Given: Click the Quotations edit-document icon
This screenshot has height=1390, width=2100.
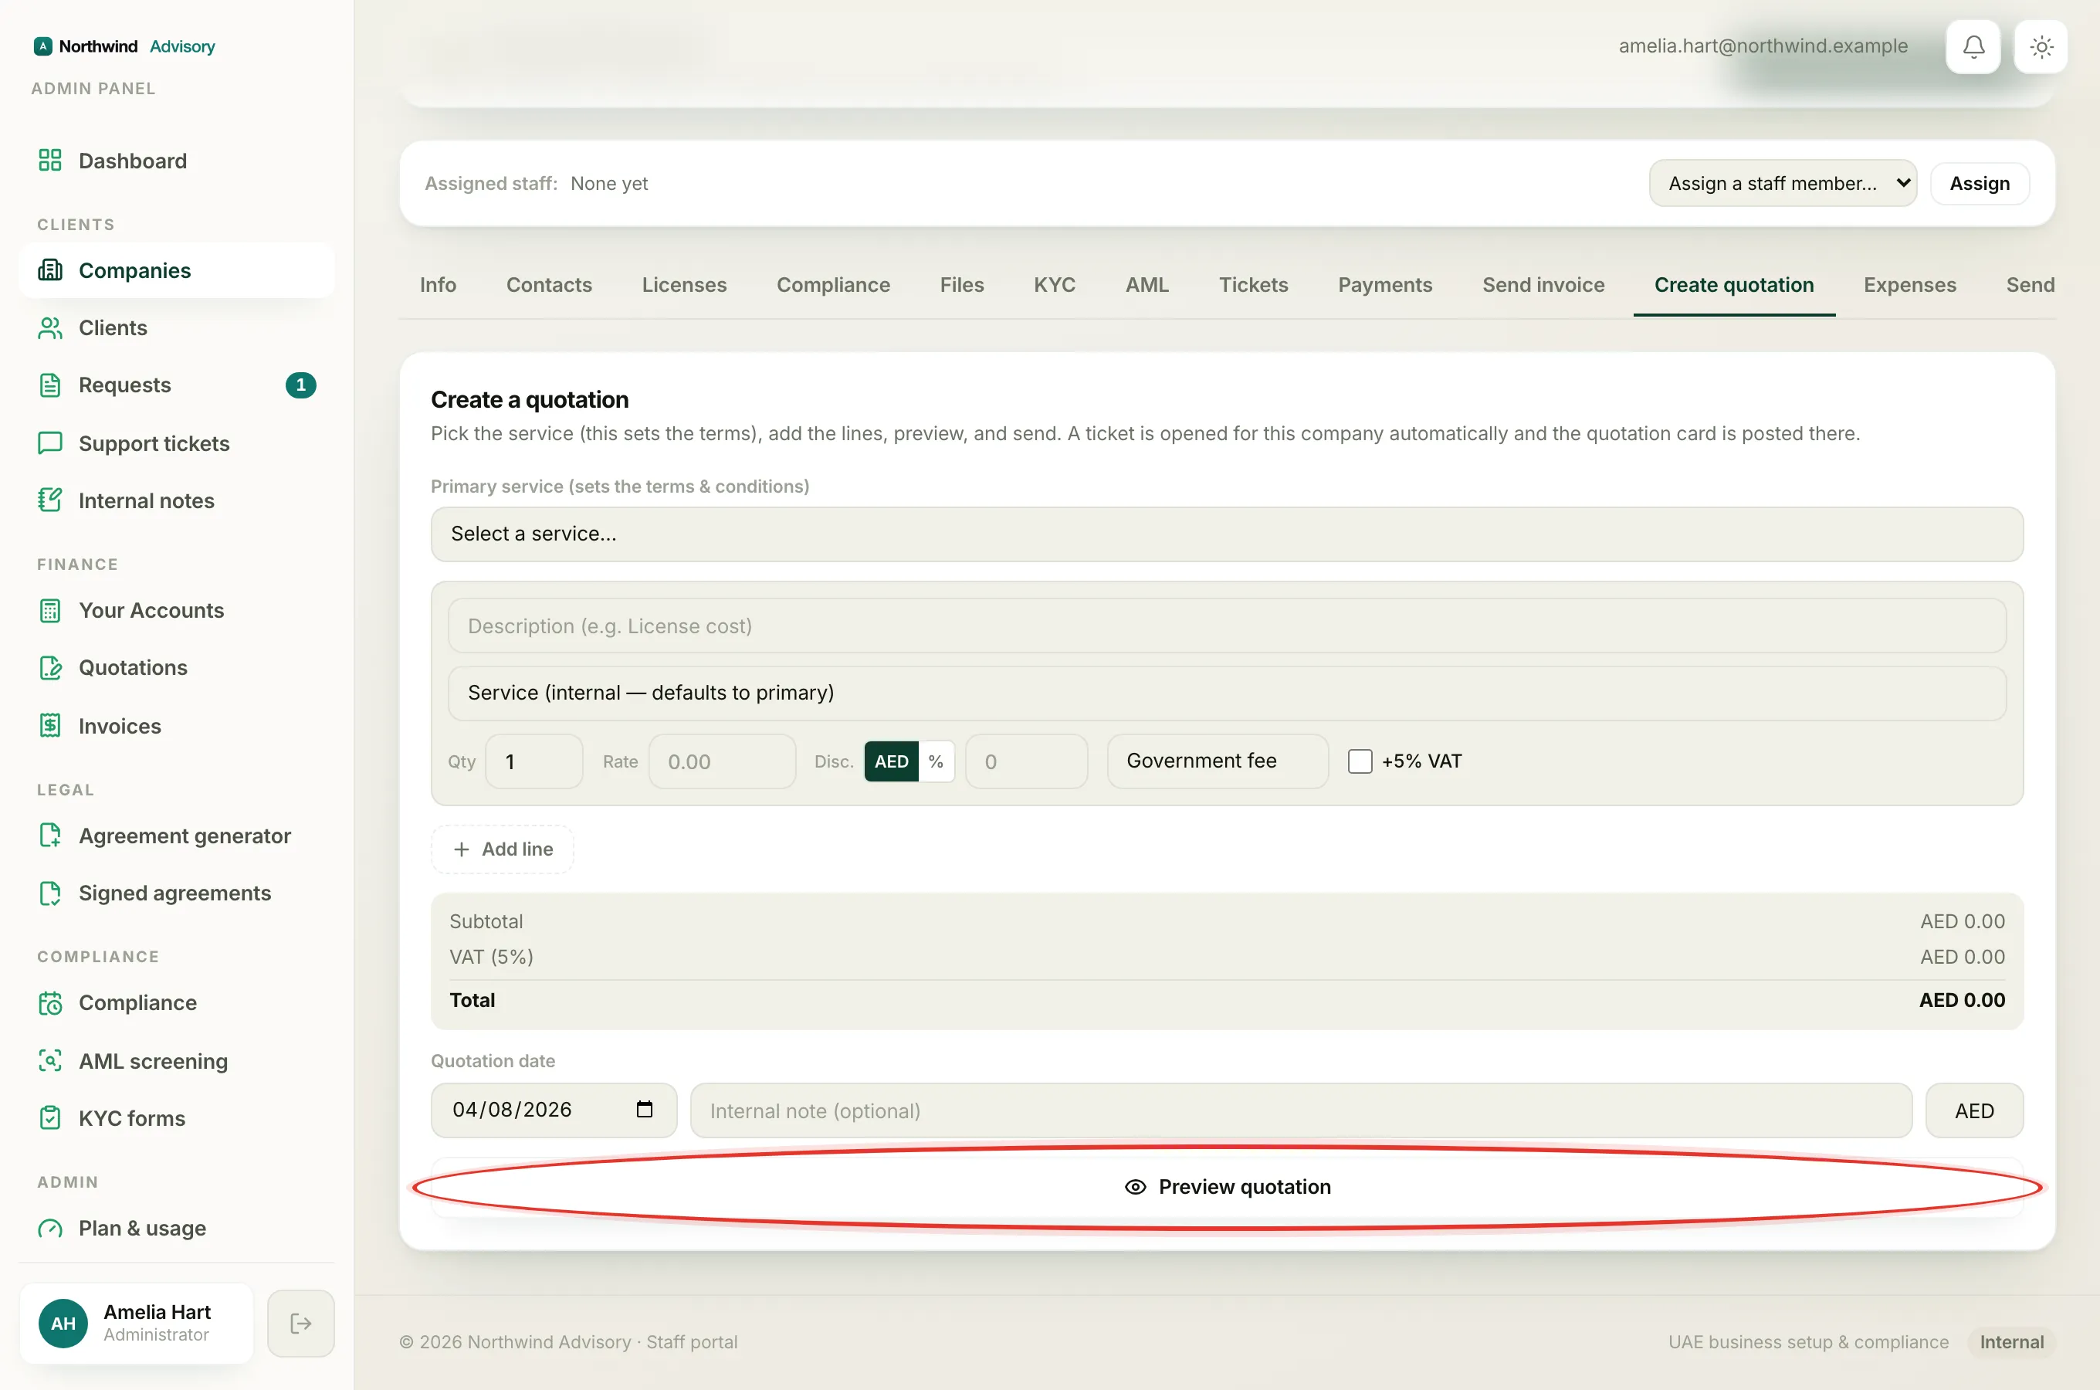Looking at the screenshot, I should [50, 667].
